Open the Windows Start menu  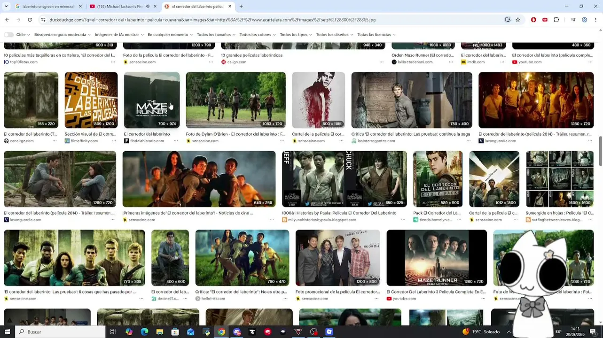click(x=7, y=332)
